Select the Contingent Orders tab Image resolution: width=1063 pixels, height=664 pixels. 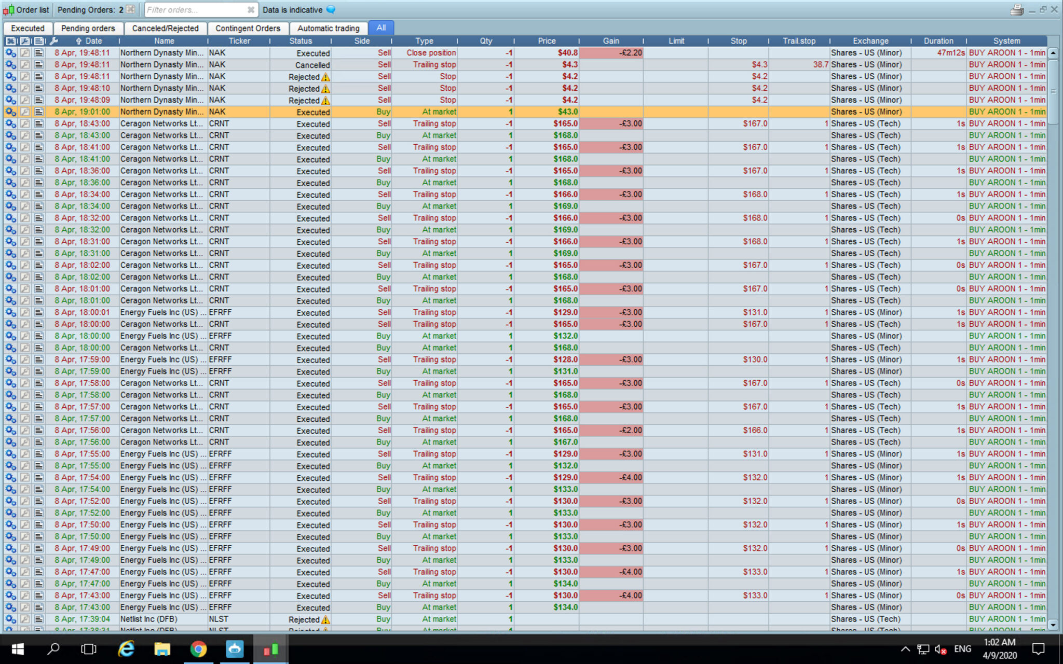pos(248,29)
